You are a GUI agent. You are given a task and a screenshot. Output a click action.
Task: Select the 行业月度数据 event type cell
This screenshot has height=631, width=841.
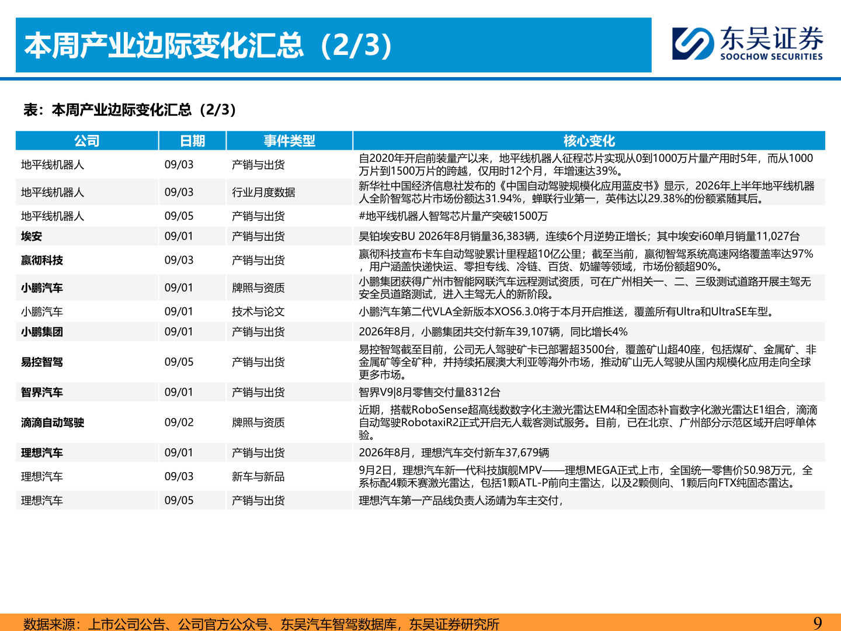tap(263, 192)
